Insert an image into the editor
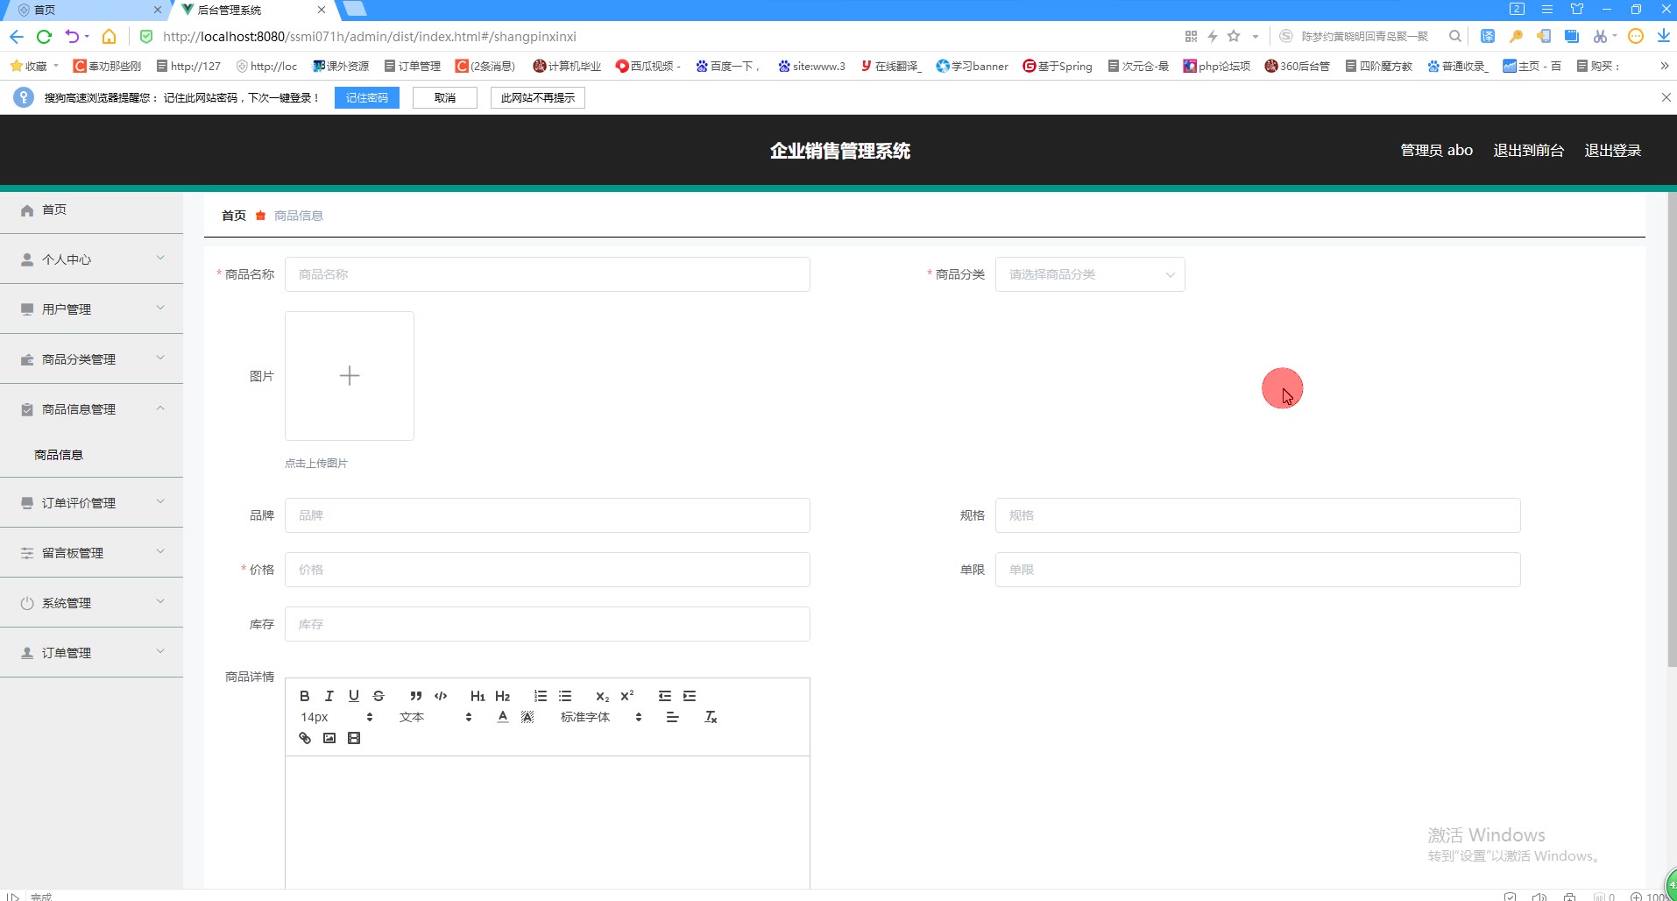Image resolution: width=1677 pixels, height=901 pixels. point(329,738)
